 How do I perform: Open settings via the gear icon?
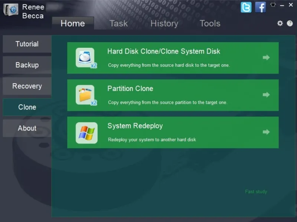(280, 23)
